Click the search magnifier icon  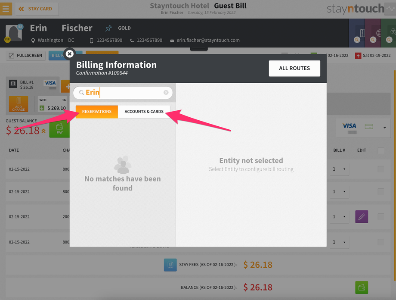point(81,93)
